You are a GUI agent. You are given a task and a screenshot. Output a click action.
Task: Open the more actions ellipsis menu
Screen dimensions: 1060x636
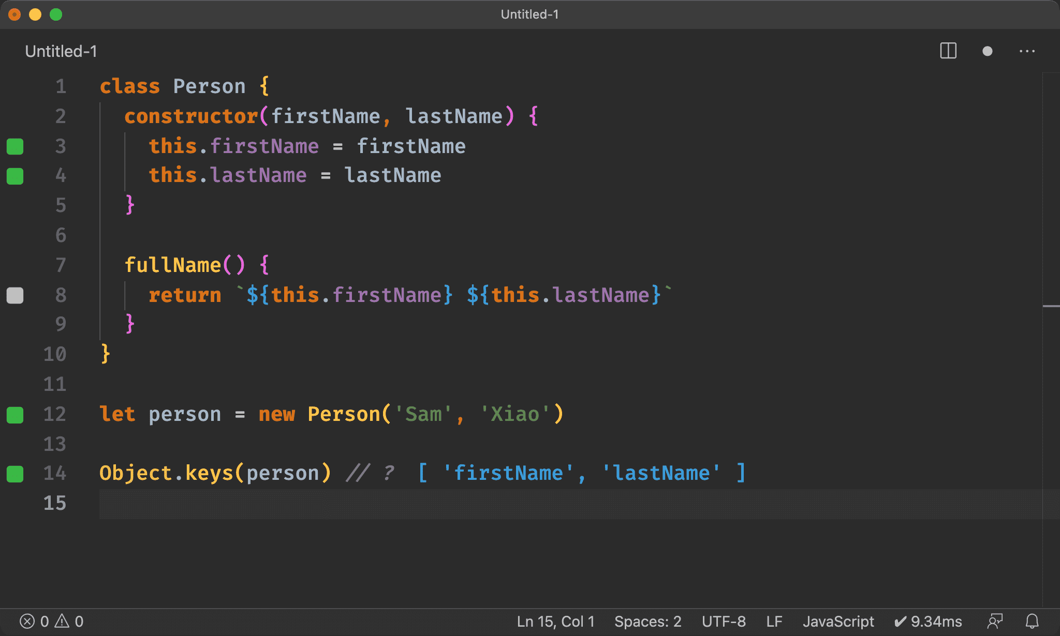pyautogui.click(x=1027, y=51)
